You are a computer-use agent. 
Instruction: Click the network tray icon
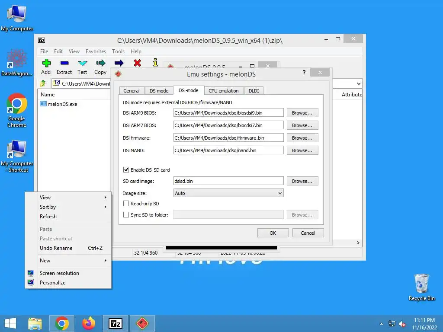click(392, 324)
